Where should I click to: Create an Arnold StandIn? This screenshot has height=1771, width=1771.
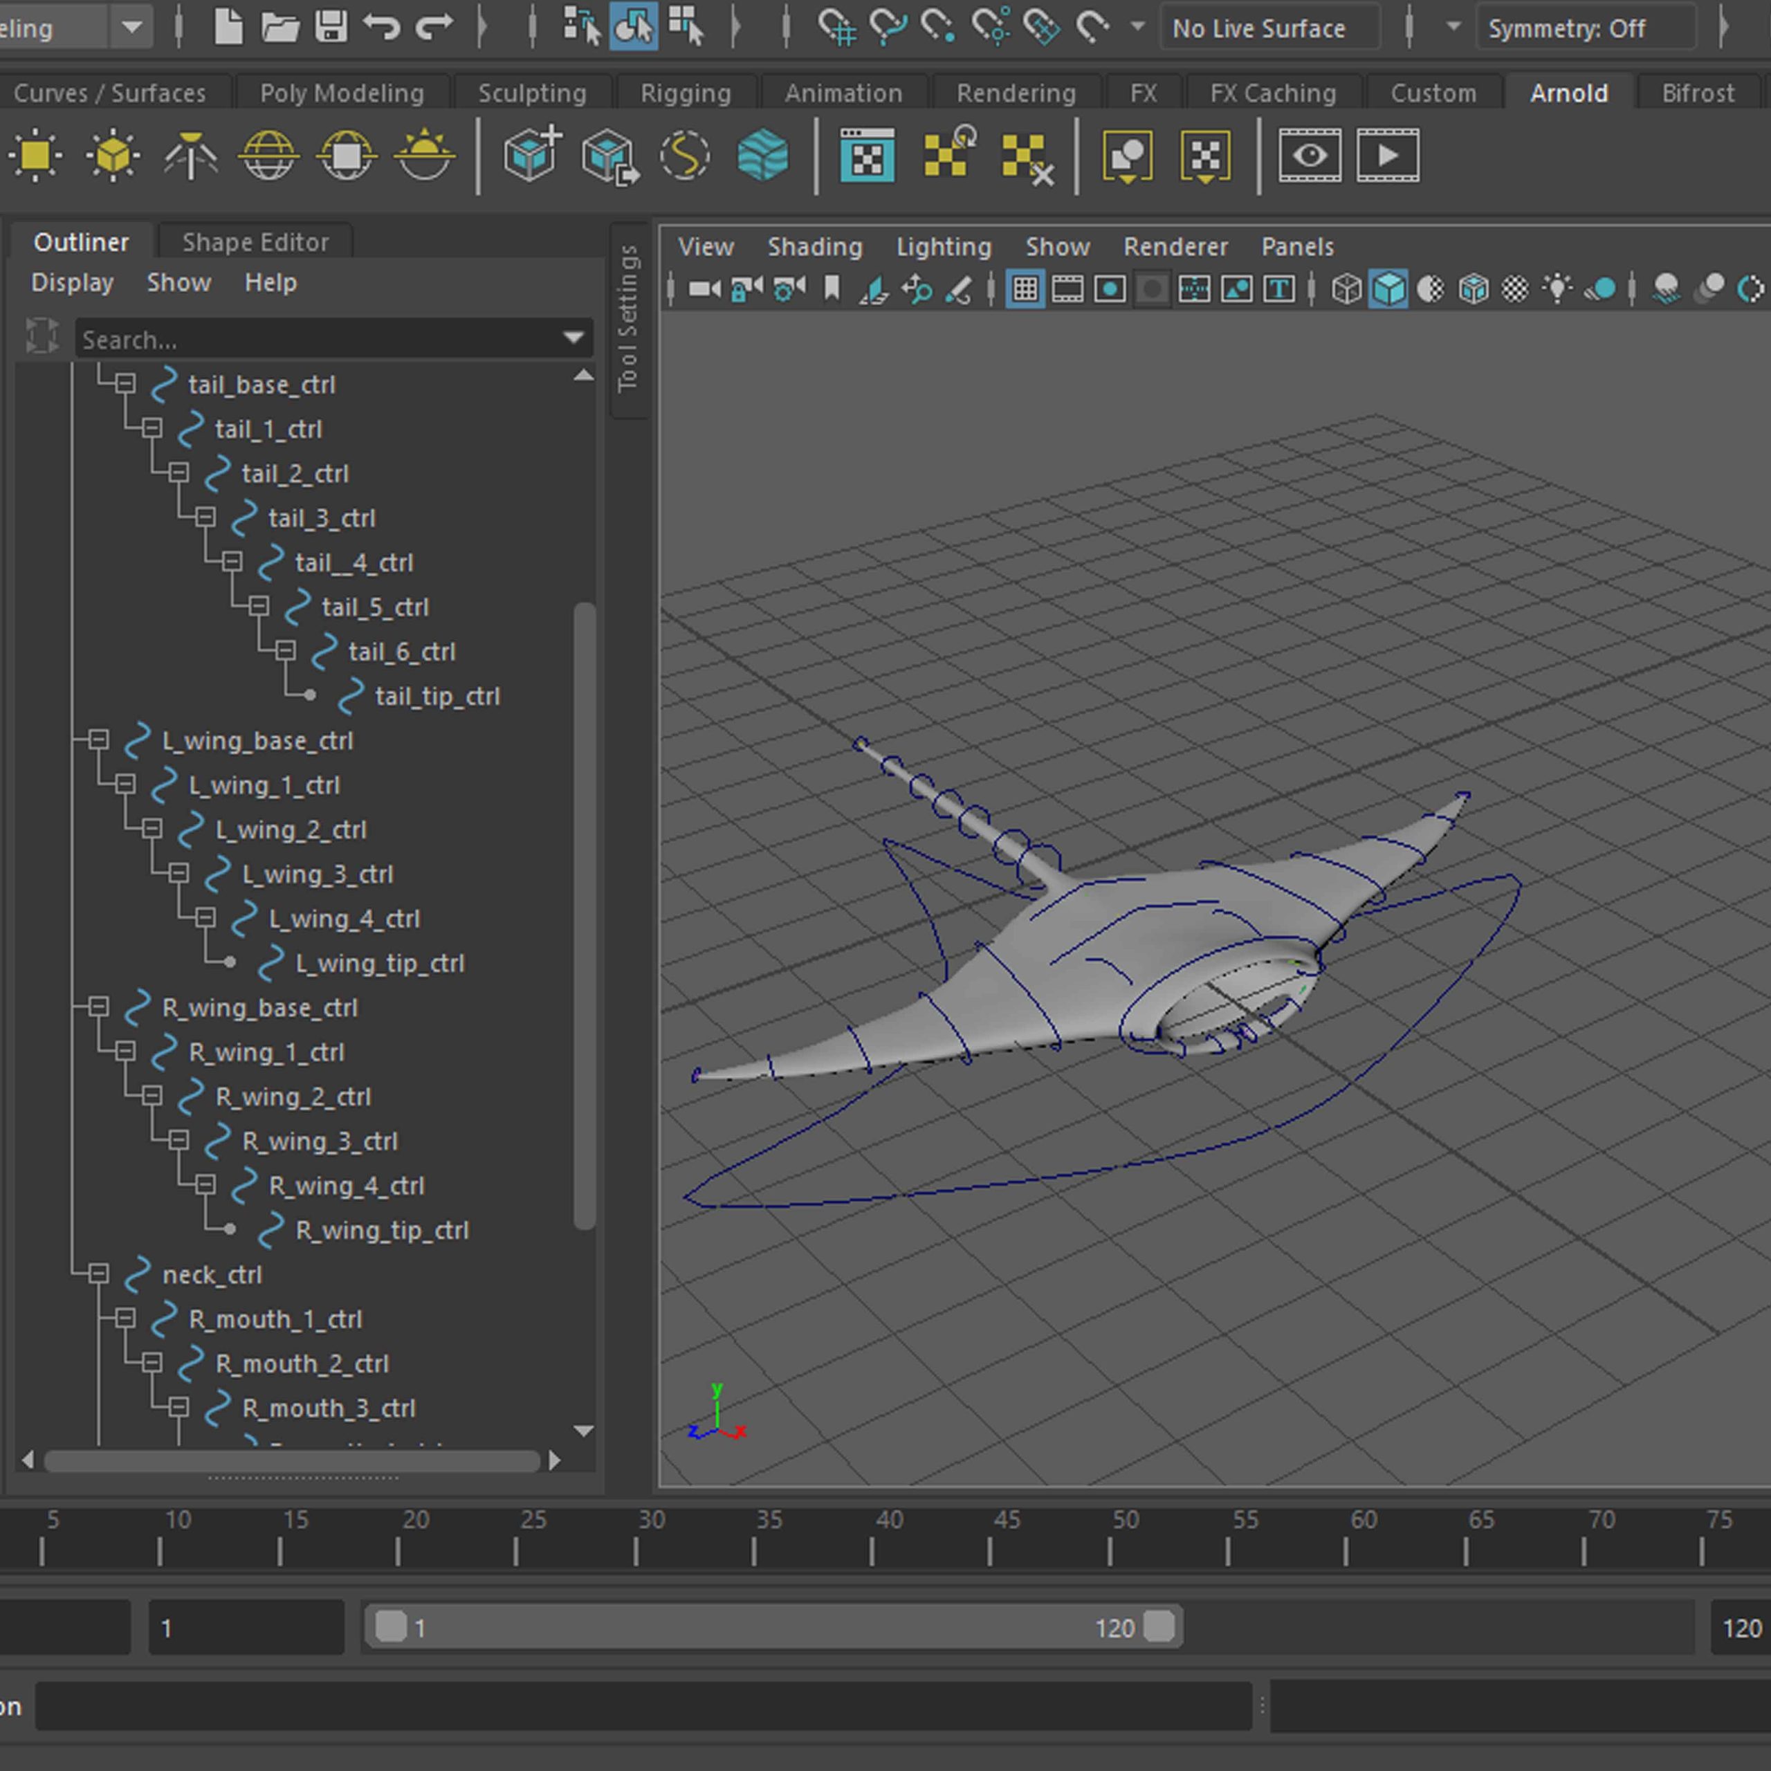tap(532, 155)
